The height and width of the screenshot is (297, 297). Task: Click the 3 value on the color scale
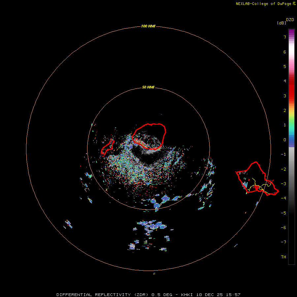coord(285,96)
